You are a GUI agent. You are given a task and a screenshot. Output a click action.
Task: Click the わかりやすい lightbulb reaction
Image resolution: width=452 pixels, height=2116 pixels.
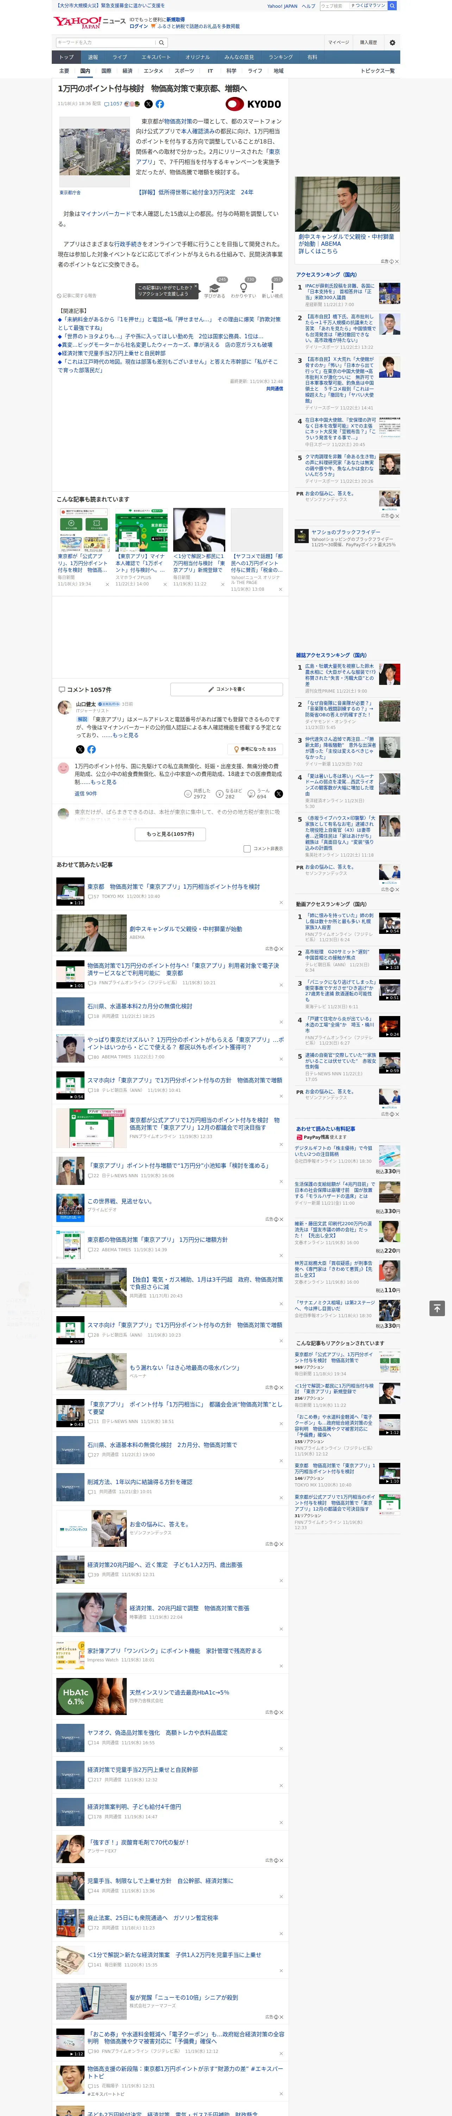point(244,289)
